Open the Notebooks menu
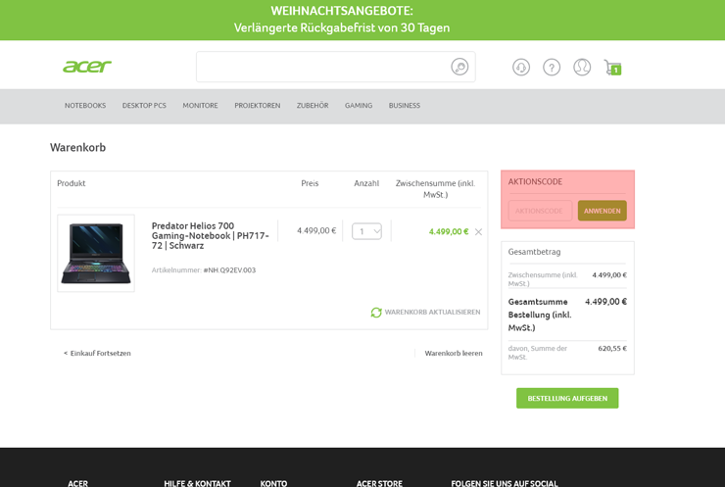Screen dimensions: 725x487 point(85,106)
